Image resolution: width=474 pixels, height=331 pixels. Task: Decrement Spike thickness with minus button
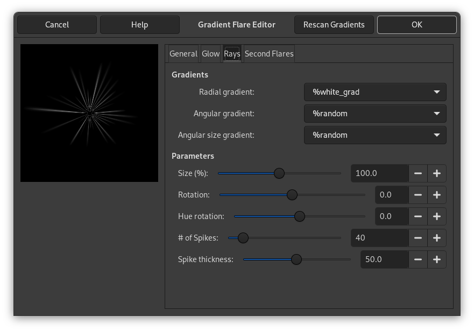418,259
